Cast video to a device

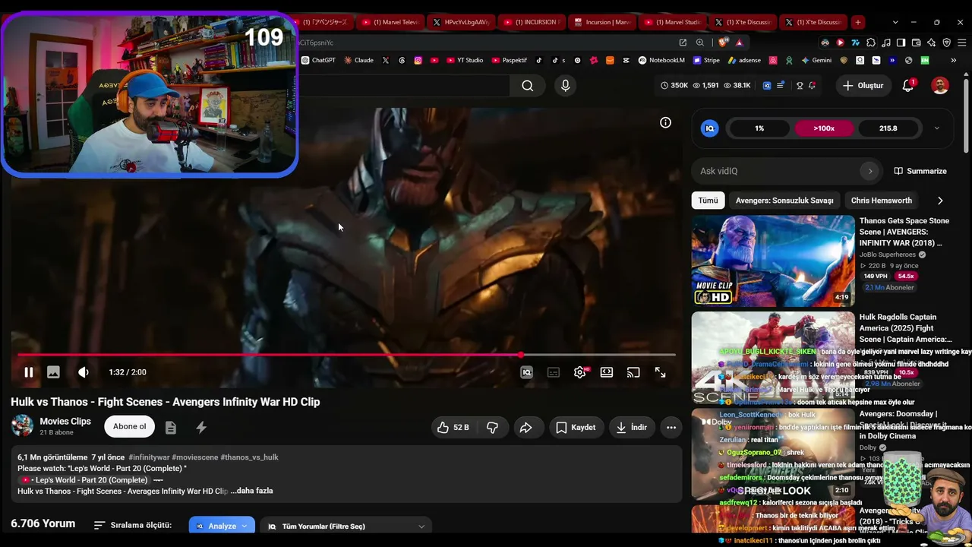point(633,372)
